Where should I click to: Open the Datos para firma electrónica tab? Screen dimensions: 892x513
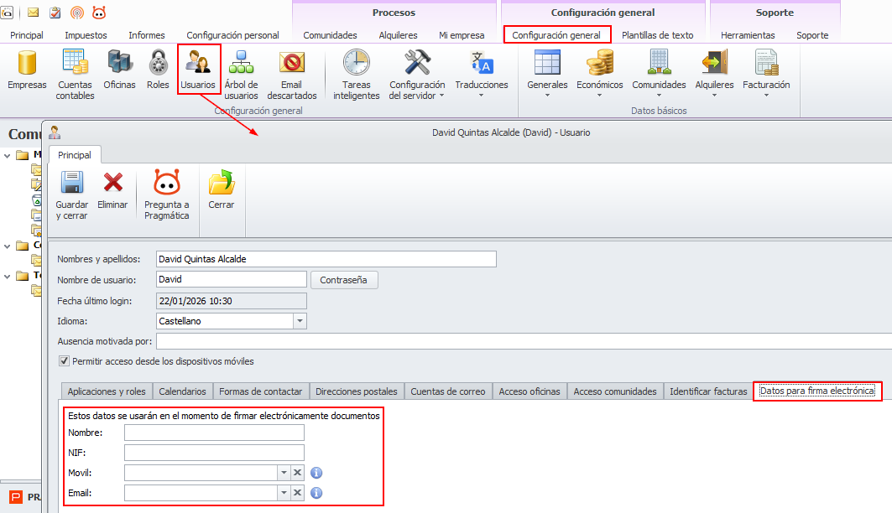tap(817, 391)
